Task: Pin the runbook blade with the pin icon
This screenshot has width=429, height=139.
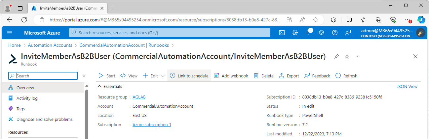Action: [336, 57]
